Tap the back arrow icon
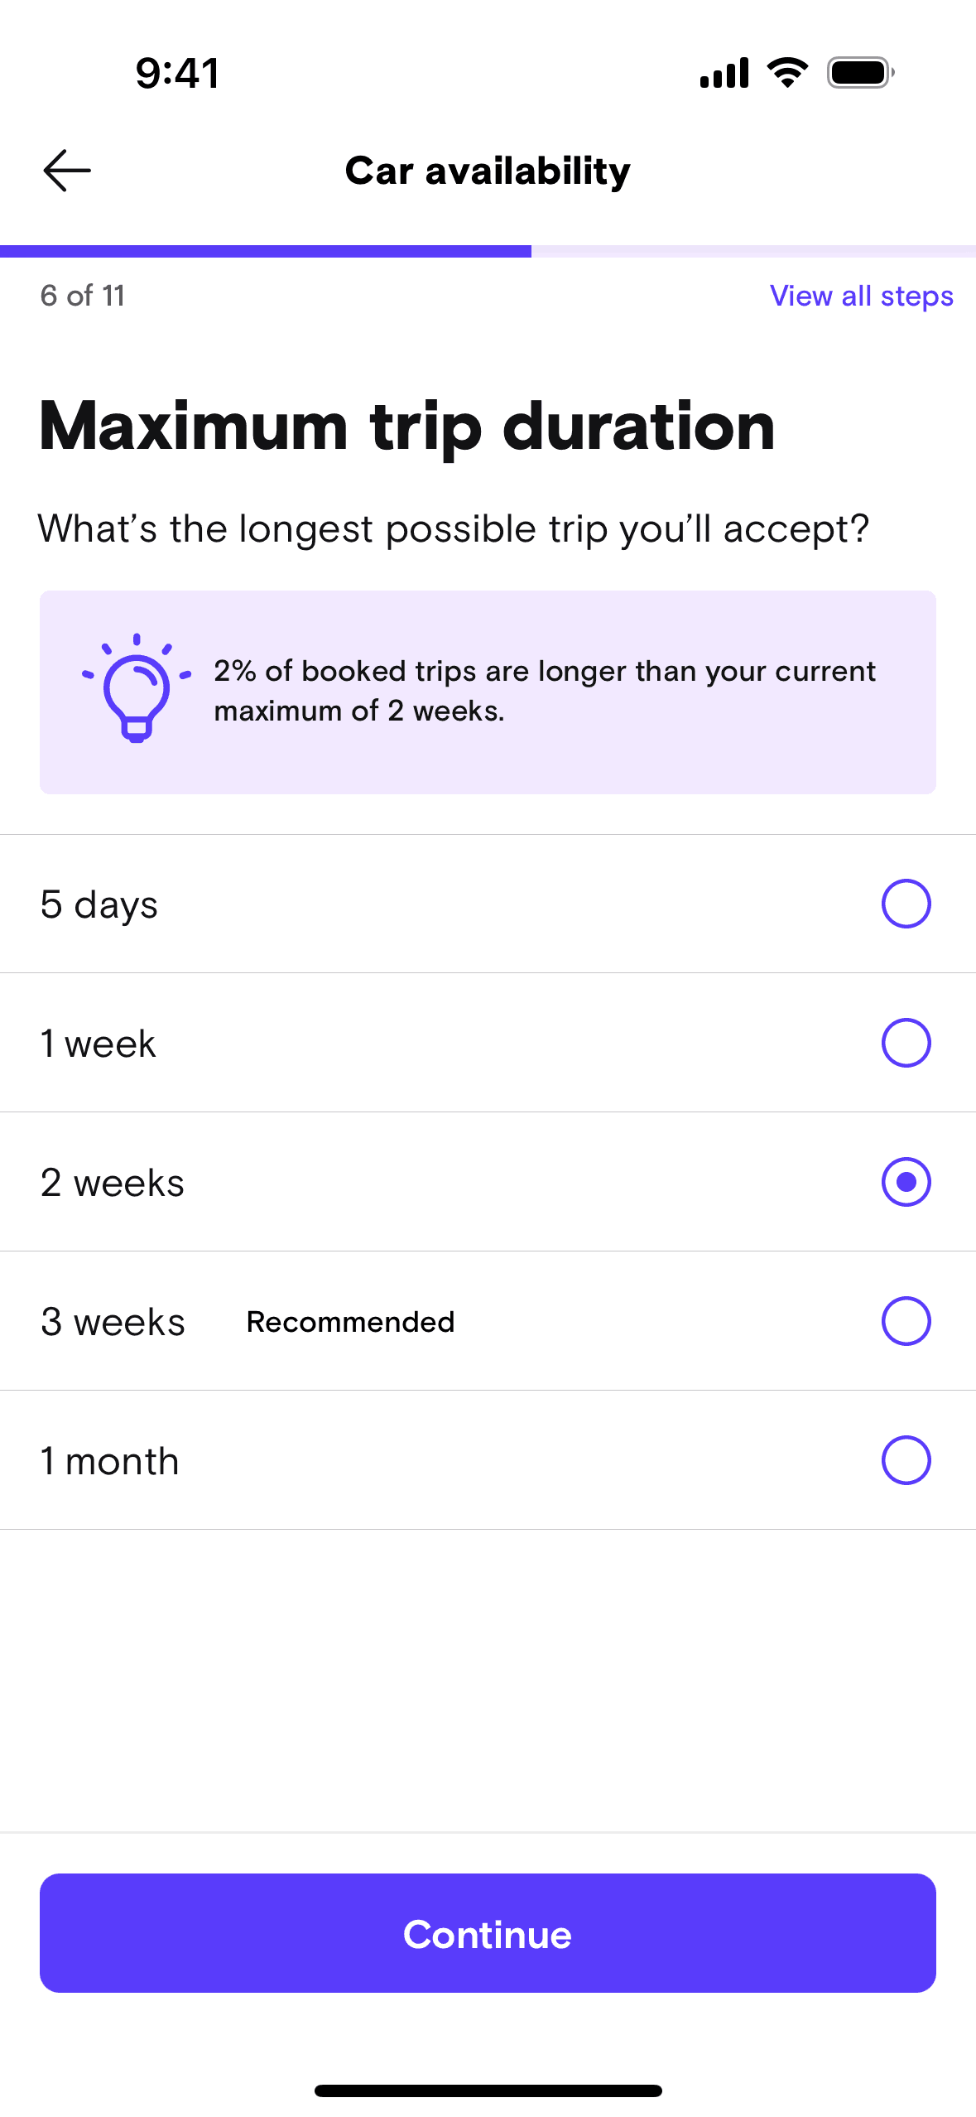This screenshot has width=976, height=2117. 67,171
